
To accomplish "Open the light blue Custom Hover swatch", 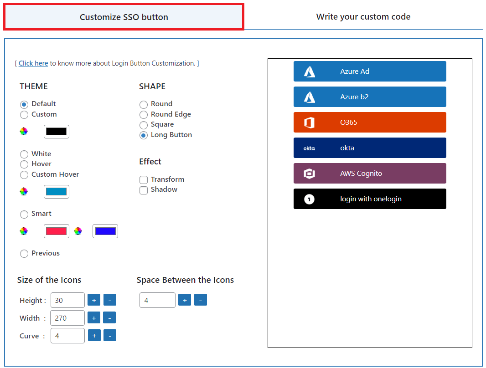I will [x=57, y=192].
